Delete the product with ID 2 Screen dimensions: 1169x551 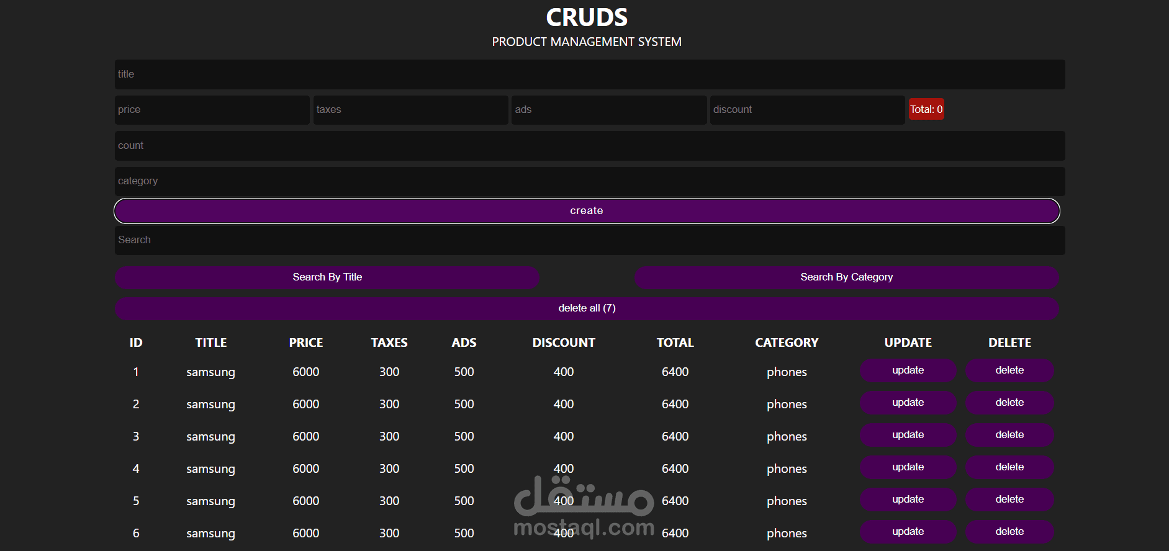click(x=1010, y=403)
